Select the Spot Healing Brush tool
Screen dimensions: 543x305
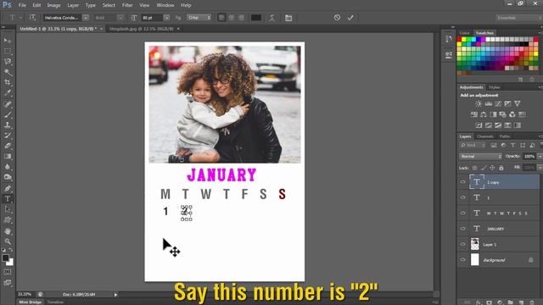(8, 103)
